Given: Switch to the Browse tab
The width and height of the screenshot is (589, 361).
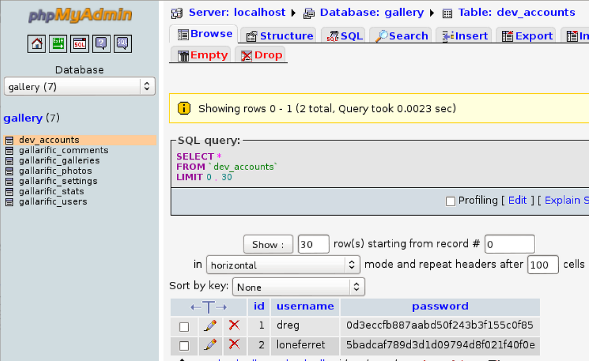Looking at the screenshot, I should pyautogui.click(x=204, y=34).
